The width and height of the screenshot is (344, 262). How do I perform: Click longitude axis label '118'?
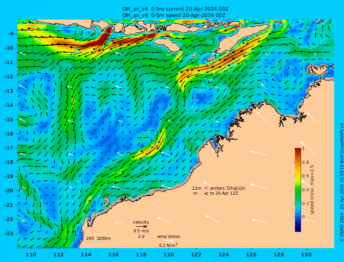click(x=141, y=254)
